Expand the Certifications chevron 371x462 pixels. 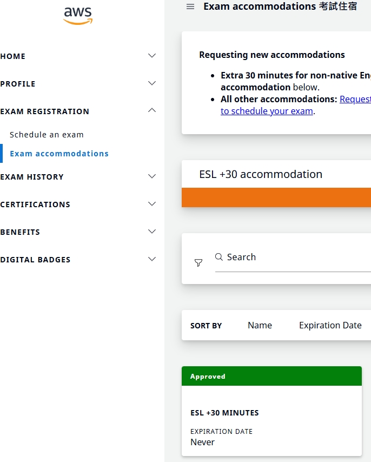tap(152, 204)
